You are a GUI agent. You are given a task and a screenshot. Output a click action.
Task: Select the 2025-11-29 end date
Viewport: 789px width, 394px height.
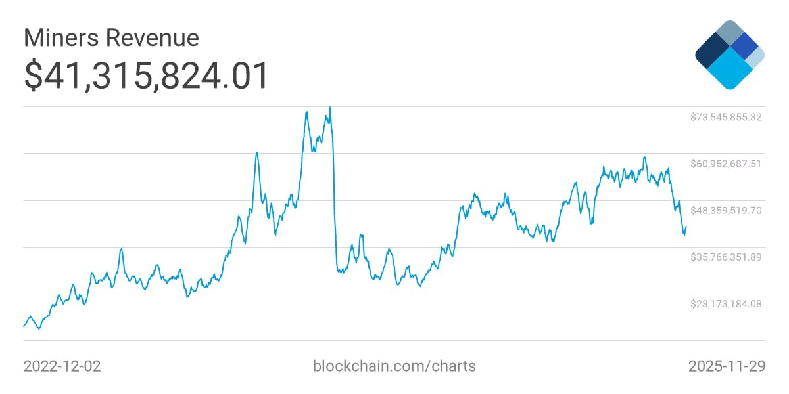click(727, 366)
